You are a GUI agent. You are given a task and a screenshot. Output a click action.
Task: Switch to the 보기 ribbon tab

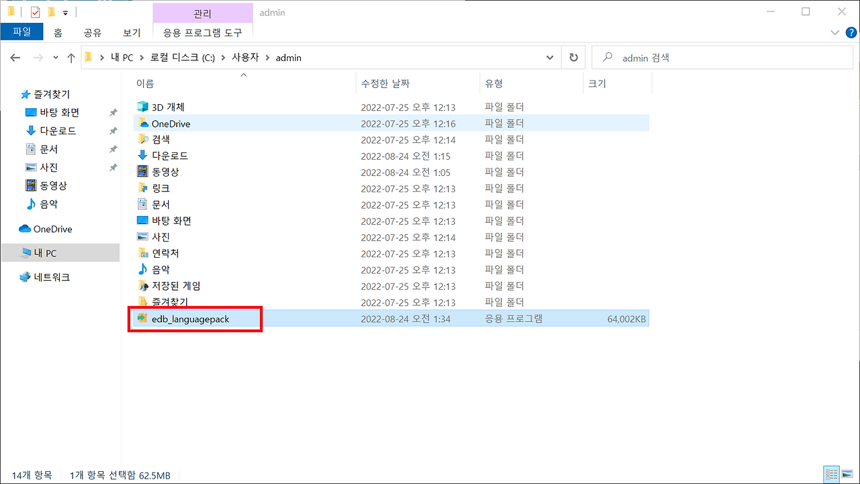tap(132, 32)
